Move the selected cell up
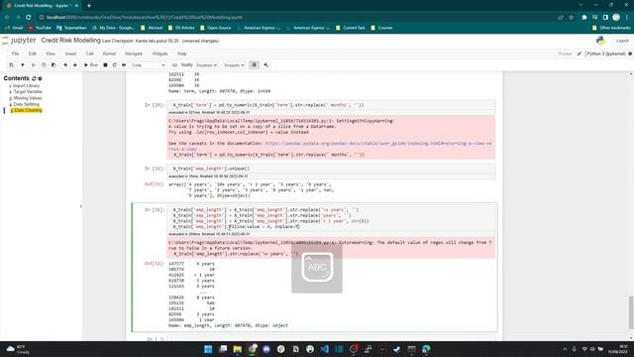 coord(65,65)
